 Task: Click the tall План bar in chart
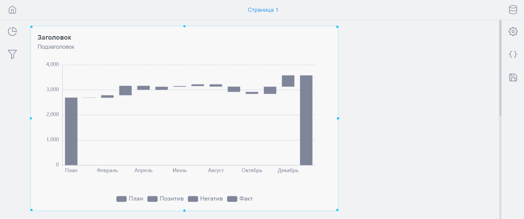coord(71,131)
